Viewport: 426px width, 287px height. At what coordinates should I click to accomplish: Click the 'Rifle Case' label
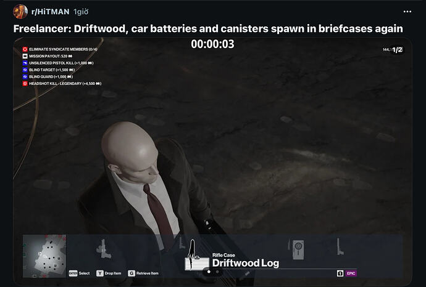(x=223, y=255)
